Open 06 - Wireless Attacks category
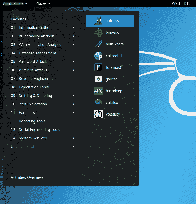Screen dimensions: 196x204 (x=29, y=70)
